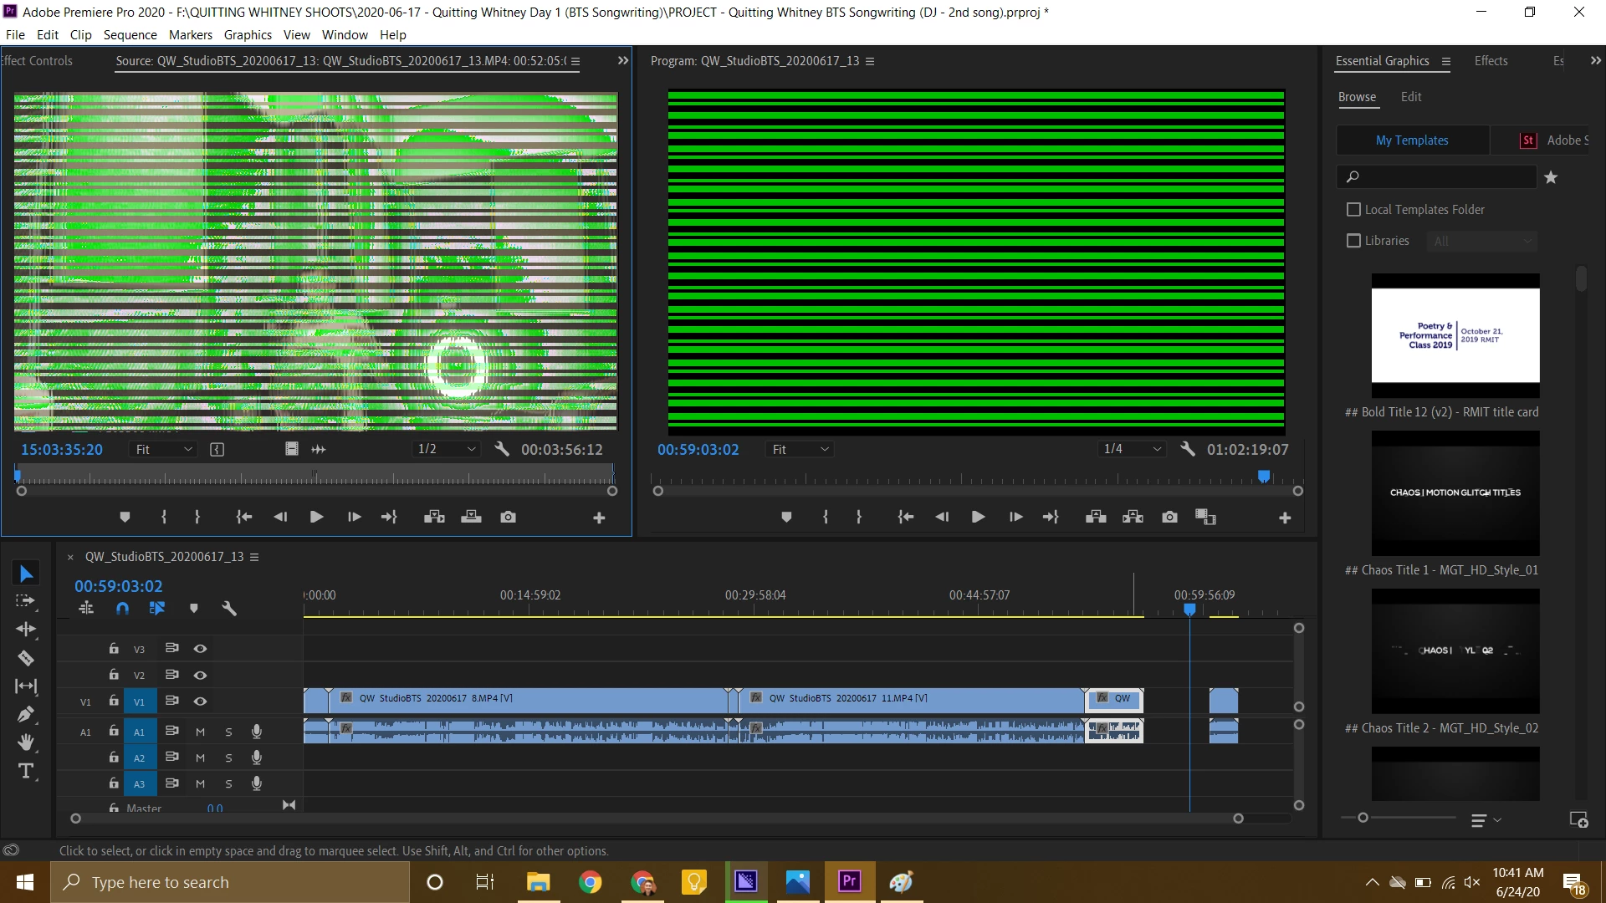1606x903 pixels.
Task: Click Insert button in Source monitor
Action: click(x=434, y=518)
